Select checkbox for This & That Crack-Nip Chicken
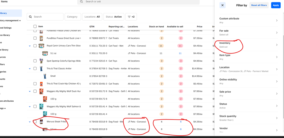 click(x=35, y=84)
